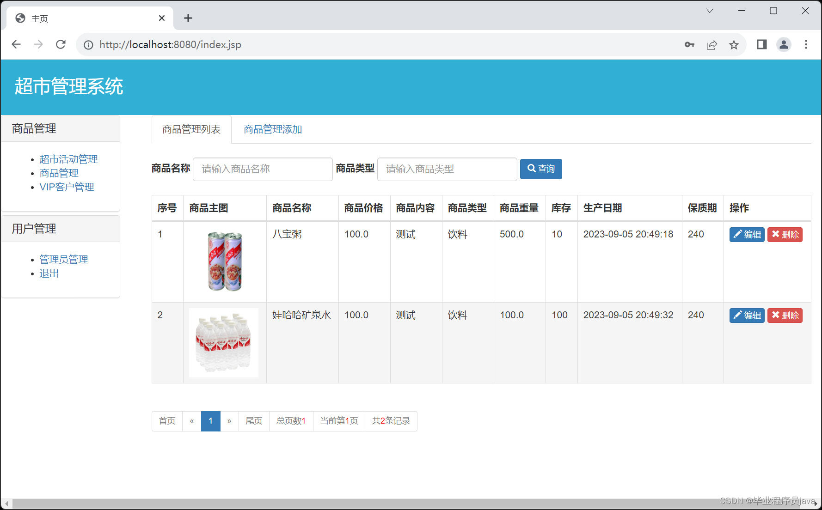Close the 主页 browser tab

[162, 18]
